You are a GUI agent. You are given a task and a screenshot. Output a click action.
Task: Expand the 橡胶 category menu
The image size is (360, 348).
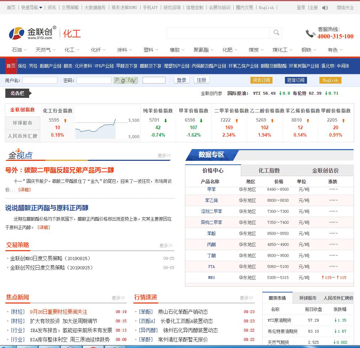pyautogui.click(x=177, y=50)
